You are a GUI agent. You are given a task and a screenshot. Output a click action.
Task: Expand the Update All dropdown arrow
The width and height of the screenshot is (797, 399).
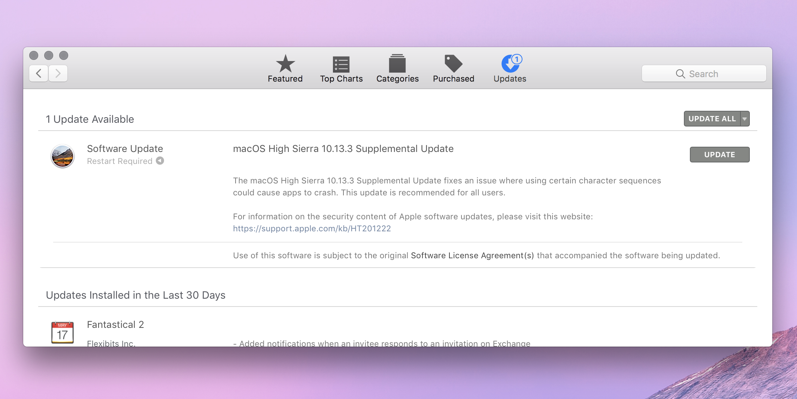[745, 119]
